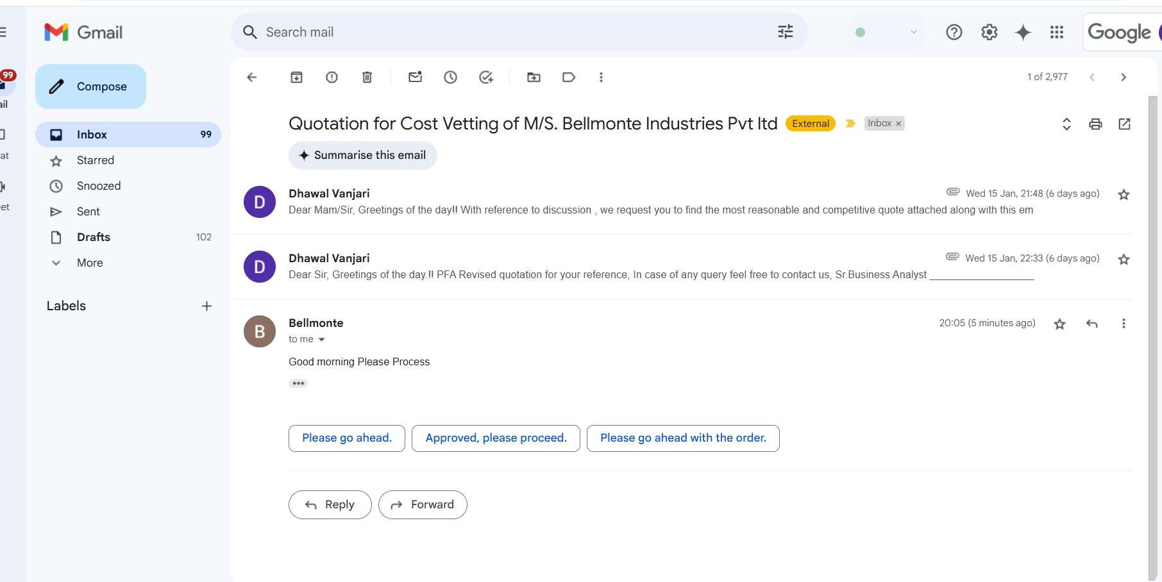Delete the conversation with the trash icon
Image resolution: width=1162 pixels, height=582 pixels.
(x=367, y=78)
